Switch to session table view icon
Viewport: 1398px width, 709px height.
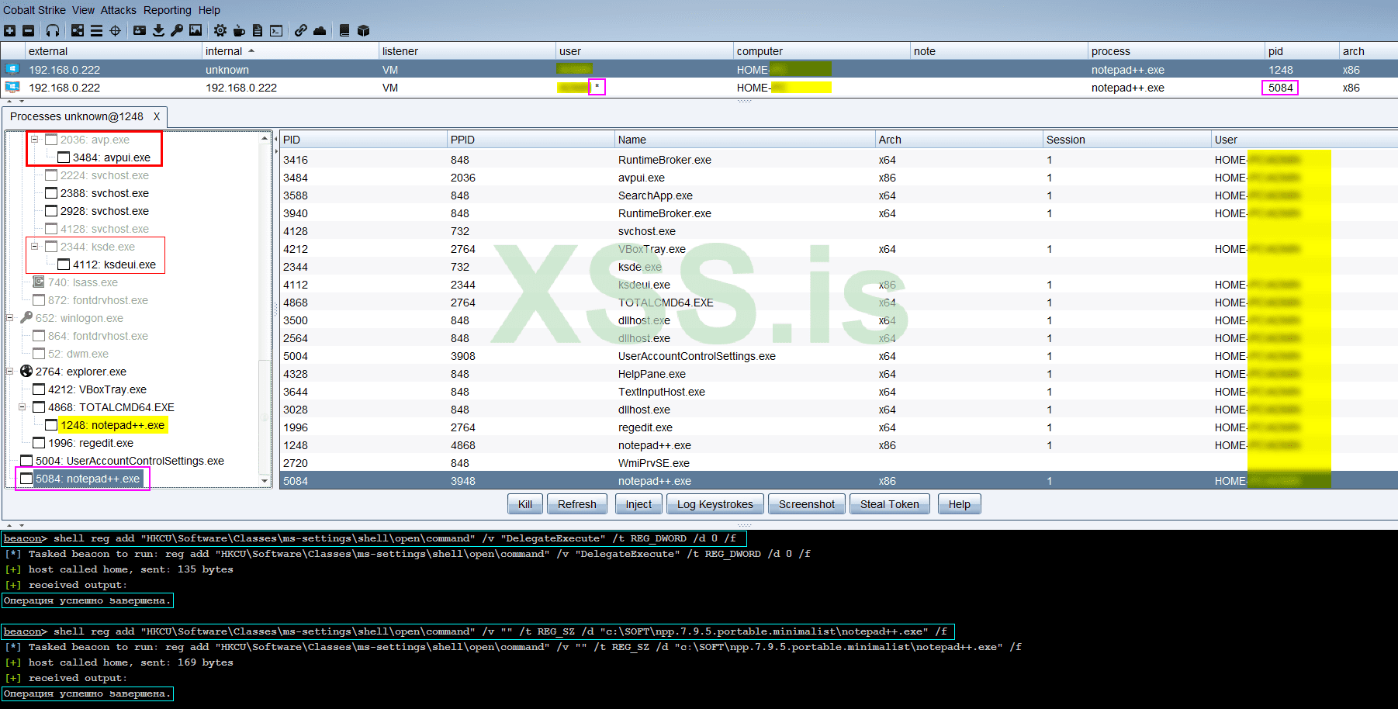click(96, 31)
